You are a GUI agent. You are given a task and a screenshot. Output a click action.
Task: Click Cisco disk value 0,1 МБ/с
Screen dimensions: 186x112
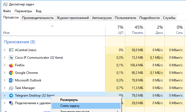(156, 58)
